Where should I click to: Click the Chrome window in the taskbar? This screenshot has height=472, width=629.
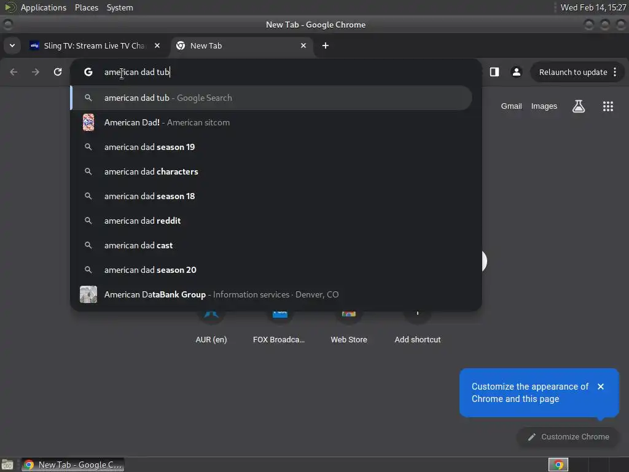pyautogui.click(x=73, y=465)
